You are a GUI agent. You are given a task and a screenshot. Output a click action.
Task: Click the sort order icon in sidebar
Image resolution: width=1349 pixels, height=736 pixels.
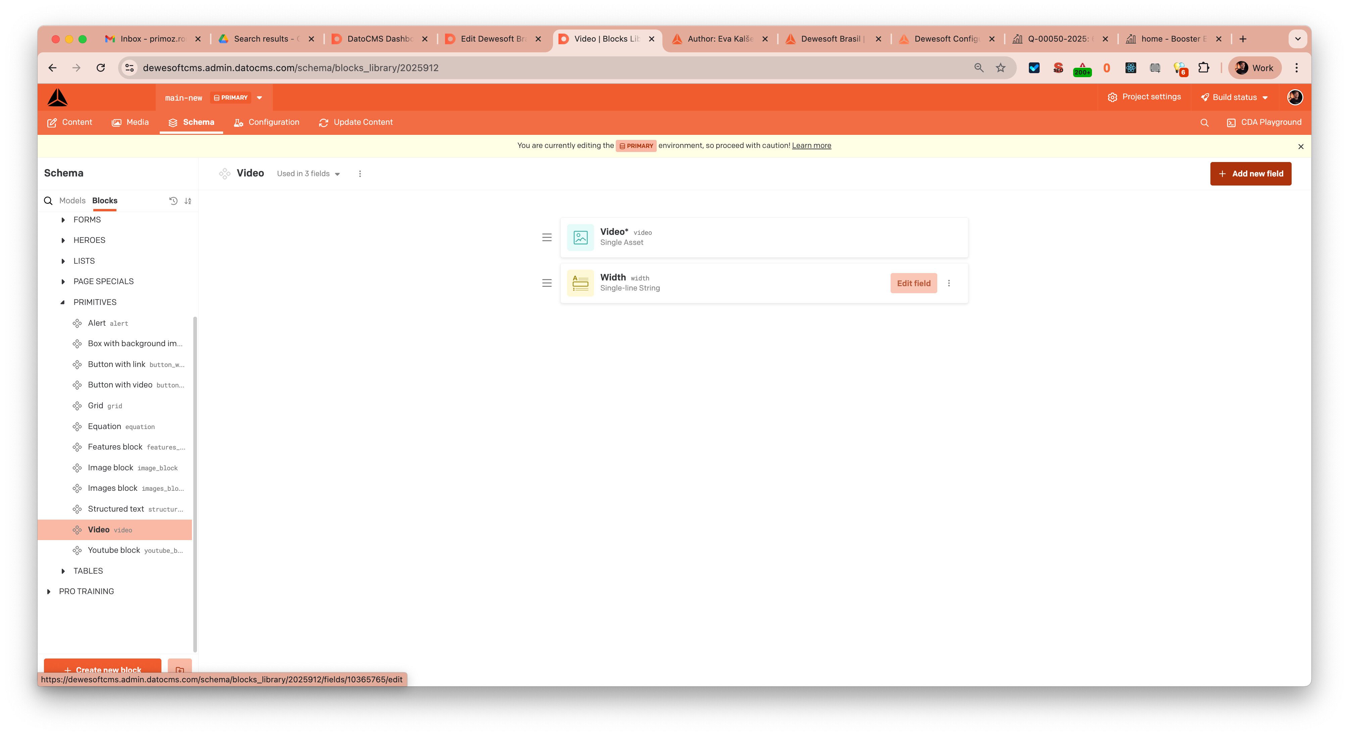coord(188,201)
